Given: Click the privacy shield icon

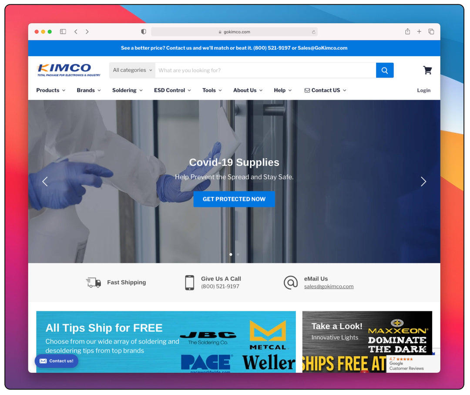Looking at the screenshot, I should pos(144,32).
